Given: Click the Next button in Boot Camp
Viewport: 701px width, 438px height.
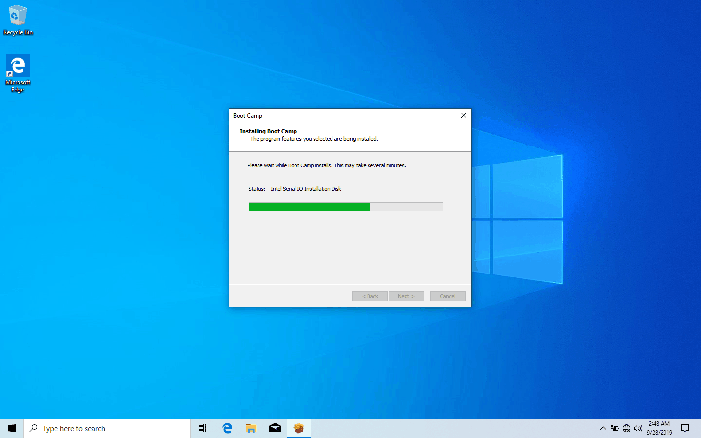Looking at the screenshot, I should tap(406, 296).
